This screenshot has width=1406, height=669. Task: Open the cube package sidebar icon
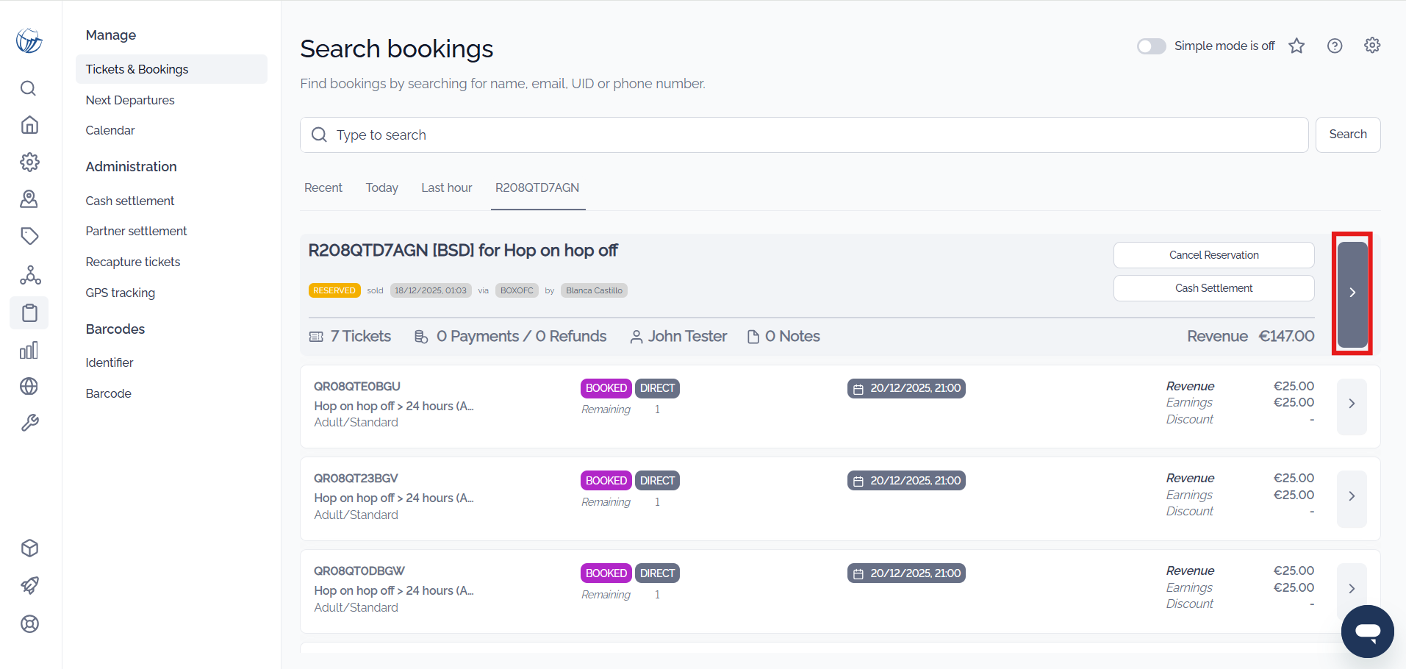point(29,548)
